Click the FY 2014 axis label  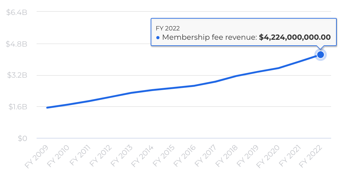click(x=142, y=156)
